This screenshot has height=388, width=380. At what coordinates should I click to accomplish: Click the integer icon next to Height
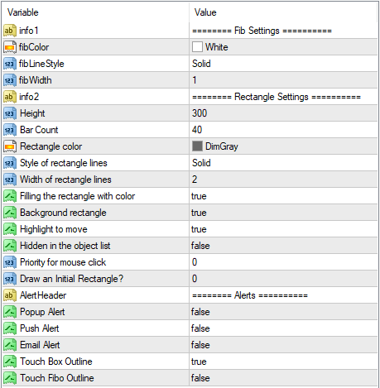(x=10, y=113)
